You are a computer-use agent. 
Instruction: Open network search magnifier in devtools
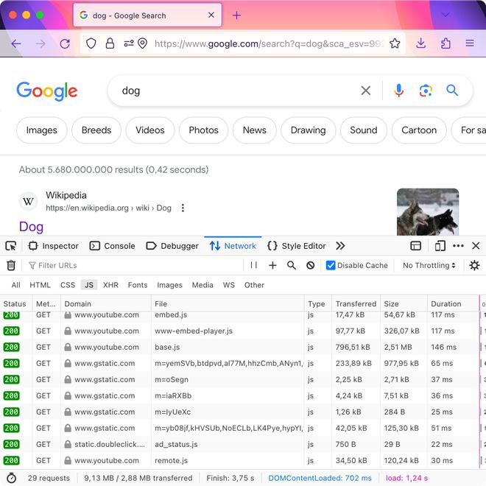point(292,265)
